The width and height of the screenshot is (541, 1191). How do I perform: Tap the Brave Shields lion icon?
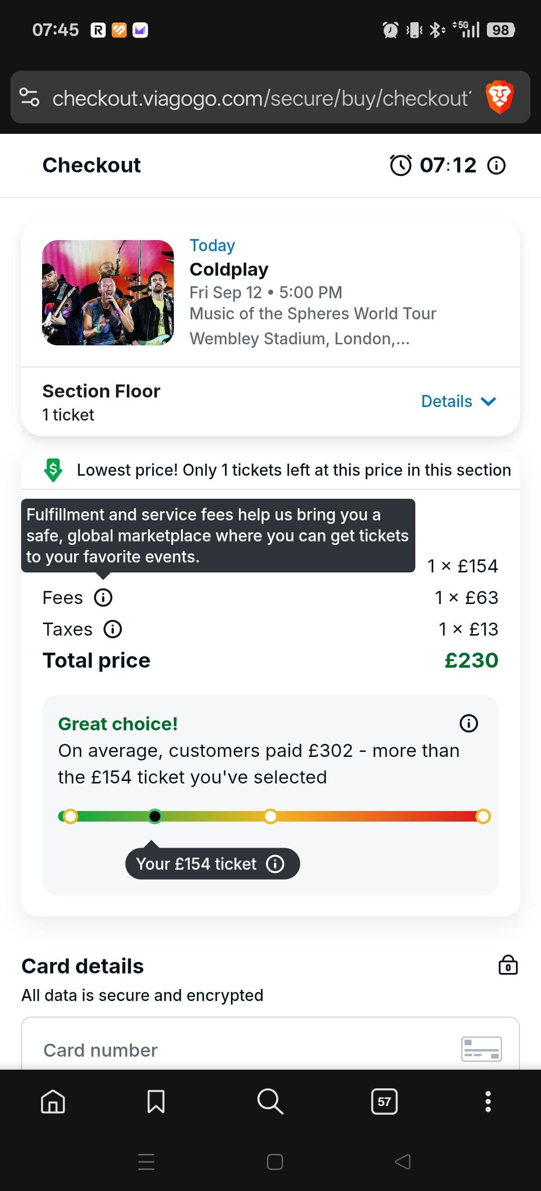[x=499, y=97]
